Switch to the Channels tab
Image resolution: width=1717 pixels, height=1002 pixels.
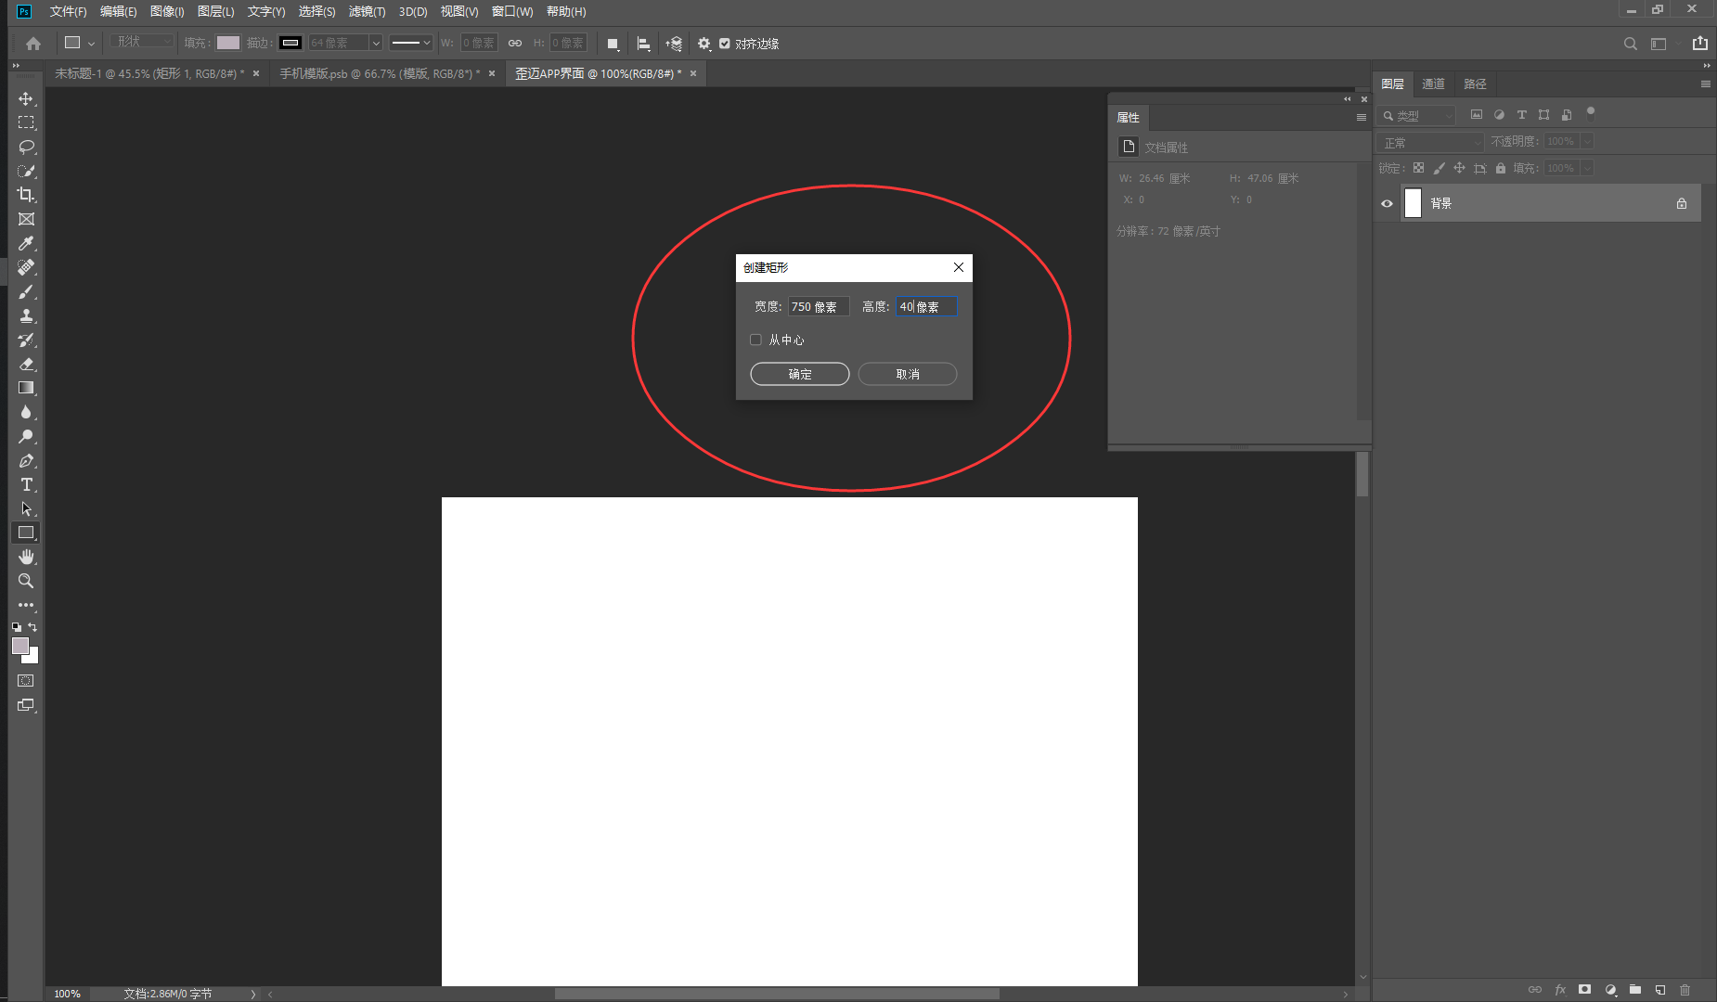(x=1433, y=83)
